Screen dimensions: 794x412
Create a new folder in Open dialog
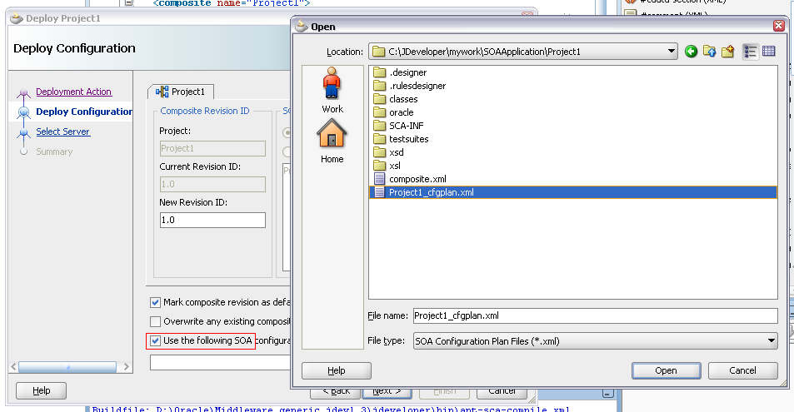(x=728, y=52)
